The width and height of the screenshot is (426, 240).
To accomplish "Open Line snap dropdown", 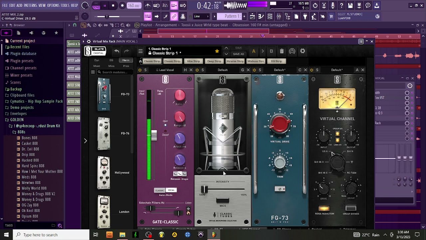I will coord(201,16).
